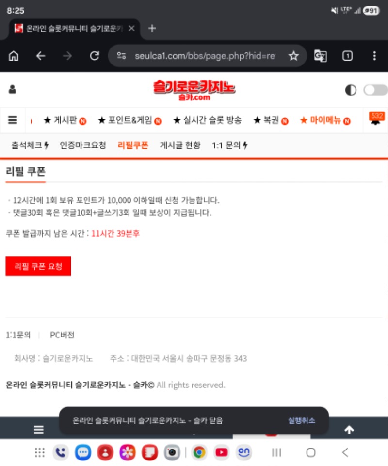Expand the bottom bar hamburger menu
The image size is (388, 466).
pos(39,430)
